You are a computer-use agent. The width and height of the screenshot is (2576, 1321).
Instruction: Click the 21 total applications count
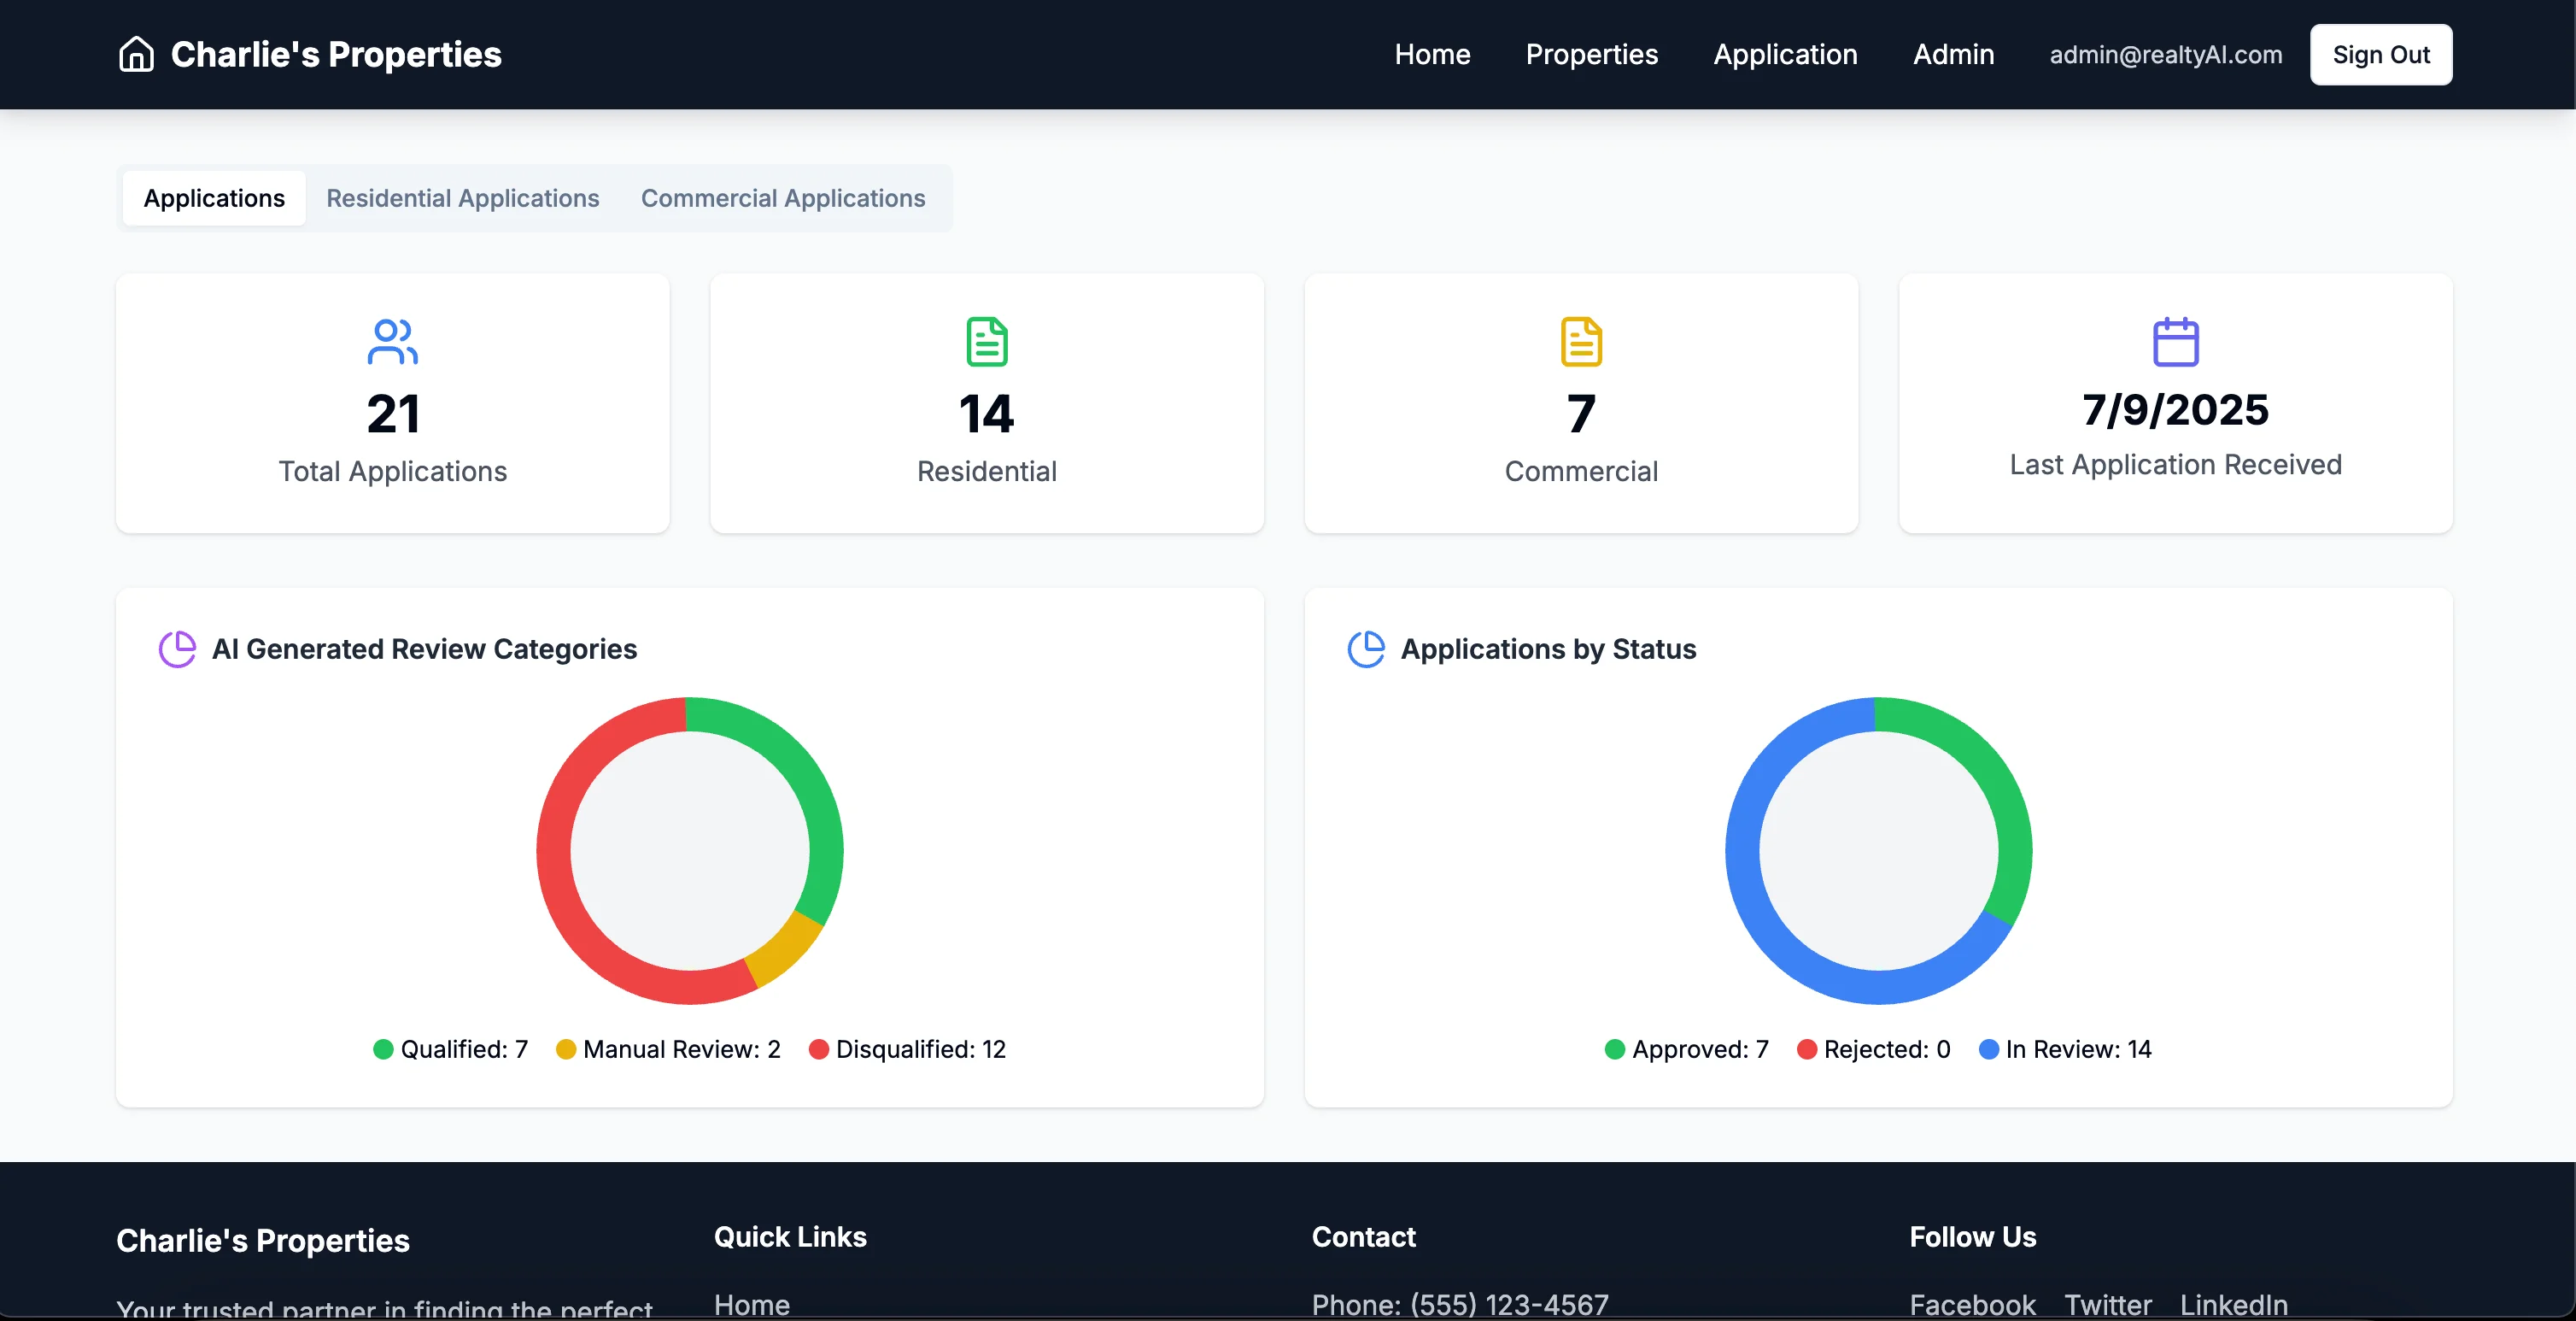[393, 414]
